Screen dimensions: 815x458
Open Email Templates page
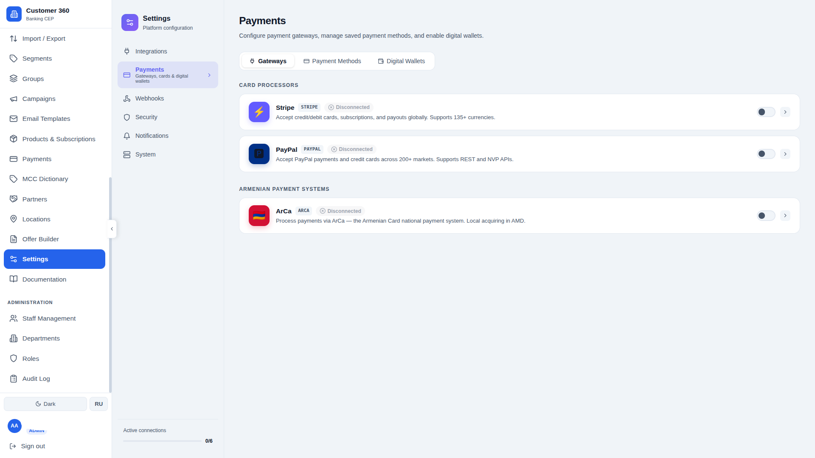[x=54, y=119]
